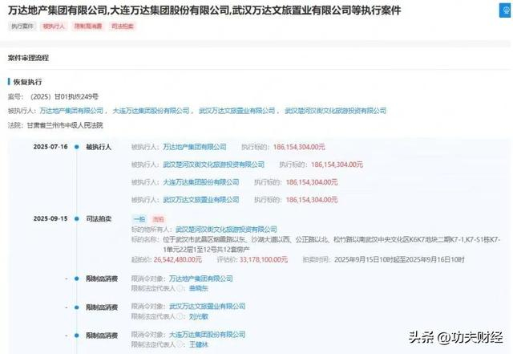Open 武汉万达文旅置业有限公司 in the 2025-07-16 entry
Screen dimensions: 513x354
pos(201,200)
